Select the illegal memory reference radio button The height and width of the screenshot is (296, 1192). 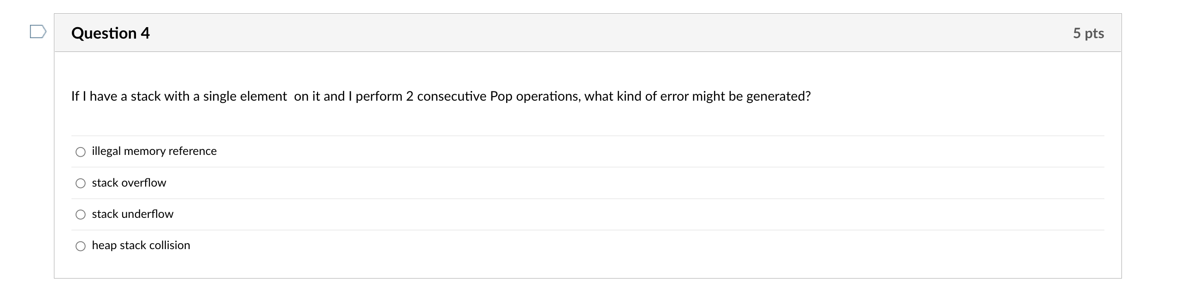pyautogui.click(x=81, y=152)
